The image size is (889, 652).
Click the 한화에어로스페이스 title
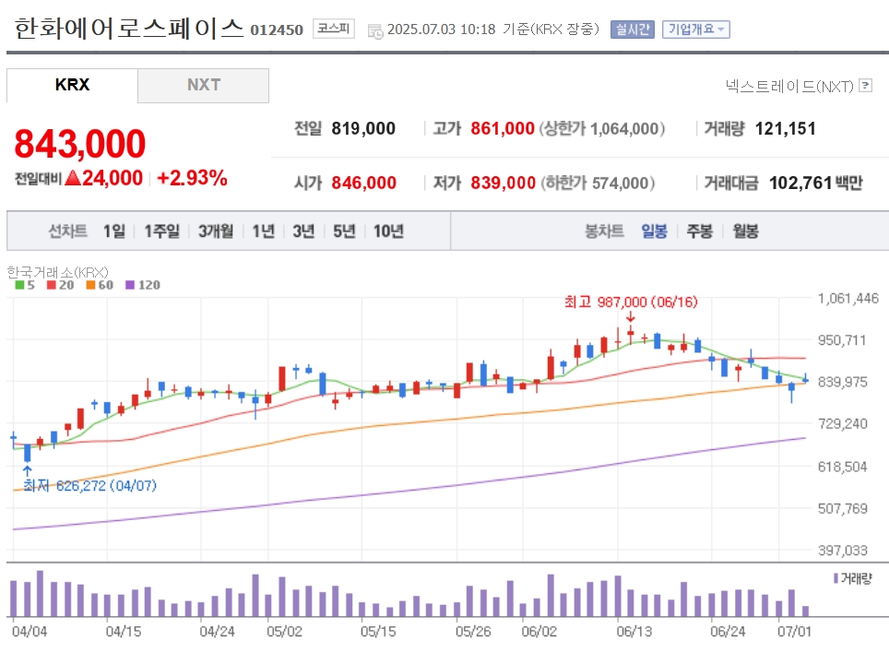coord(129,29)
